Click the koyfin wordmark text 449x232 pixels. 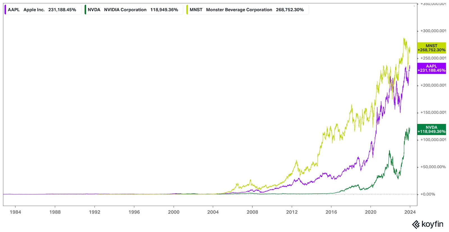pyautogui.click(x=432, y=224)
